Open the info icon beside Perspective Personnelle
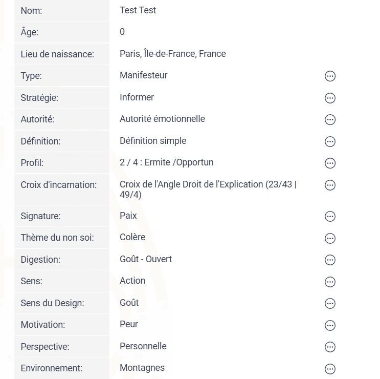The width and height of the screenshot is (380, 379). click(x=330, y=347)
